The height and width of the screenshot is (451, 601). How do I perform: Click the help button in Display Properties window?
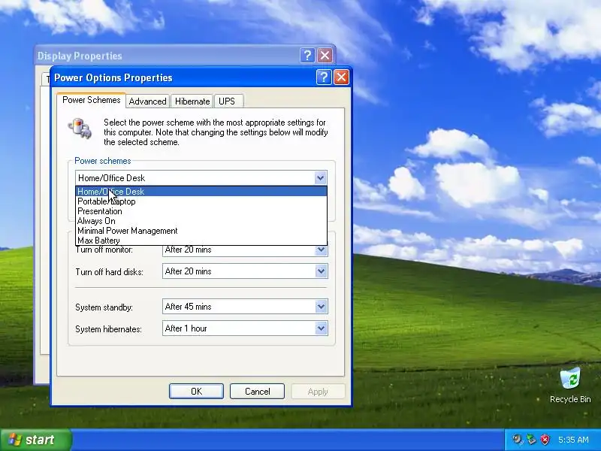pos(307,56)
